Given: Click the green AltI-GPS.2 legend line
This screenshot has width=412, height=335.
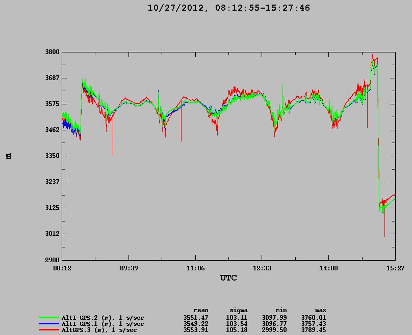Looking at the screenshot, I should pyautogui.click(x=49, y=318).
